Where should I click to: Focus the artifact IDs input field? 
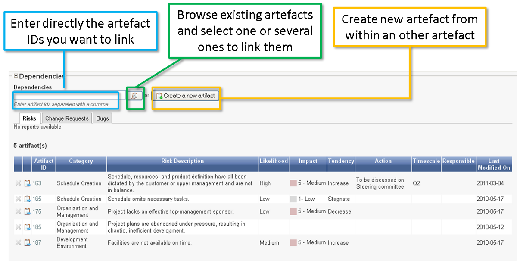65,96
